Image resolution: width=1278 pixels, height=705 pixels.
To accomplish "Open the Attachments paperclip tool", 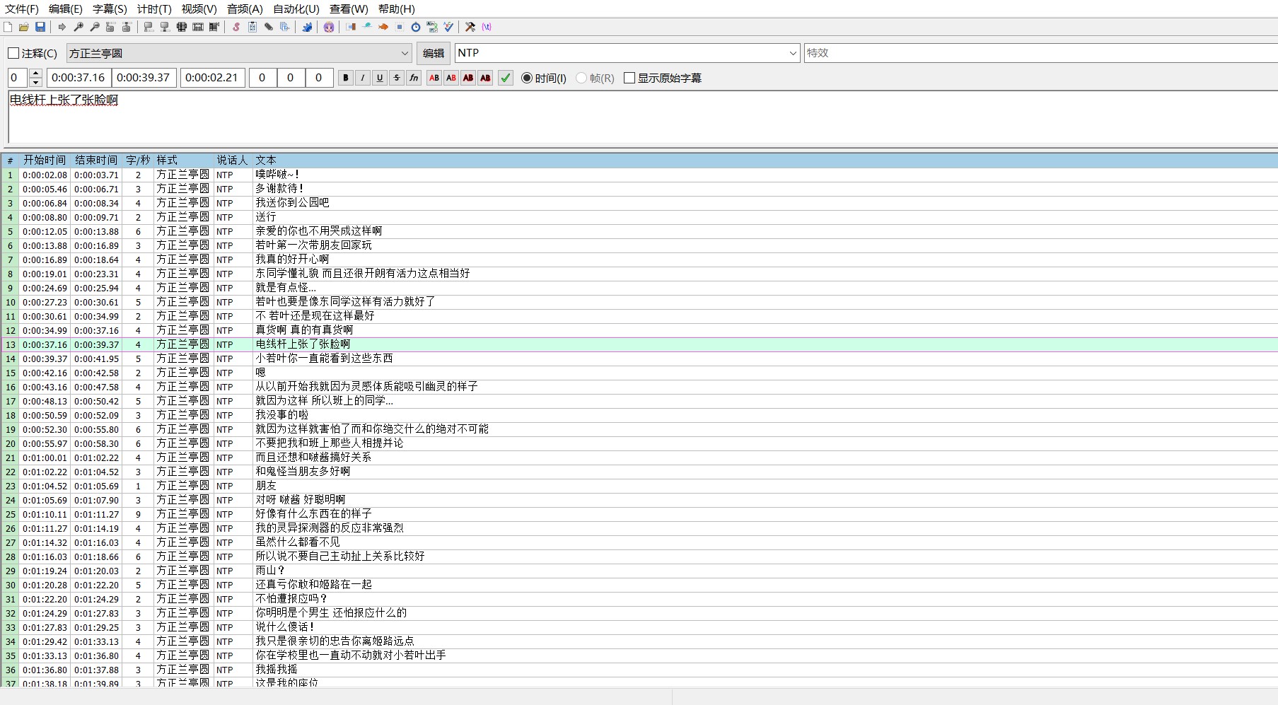I will [x=269, y=27].
